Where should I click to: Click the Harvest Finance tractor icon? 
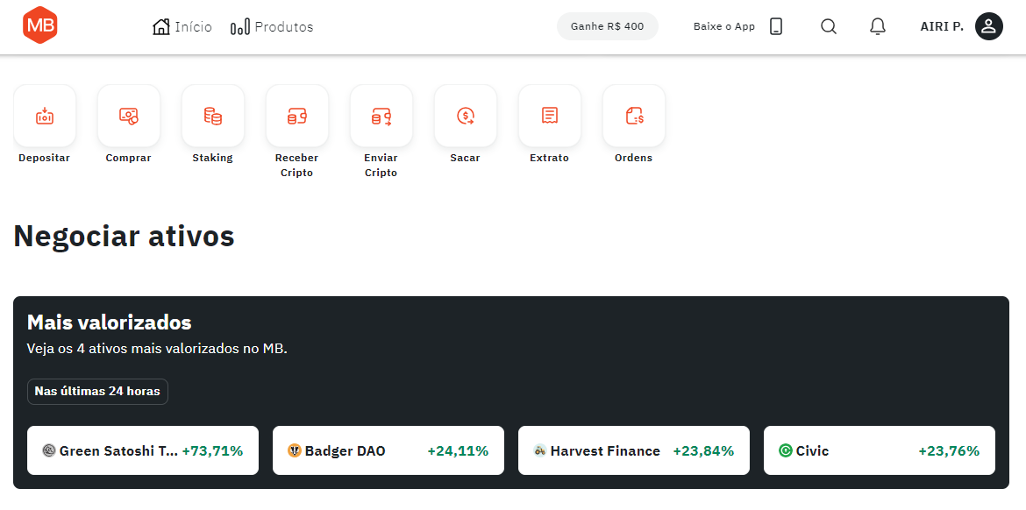(x=540, y=450)
